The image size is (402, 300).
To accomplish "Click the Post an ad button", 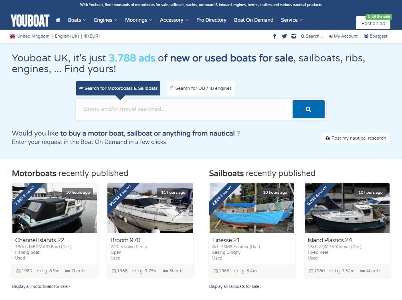I will [373, 22].
